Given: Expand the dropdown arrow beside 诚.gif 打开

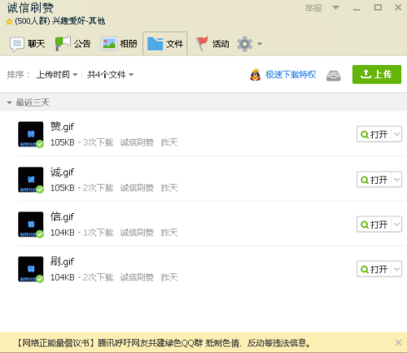Looking at the screenshot, I should [396, 180].
